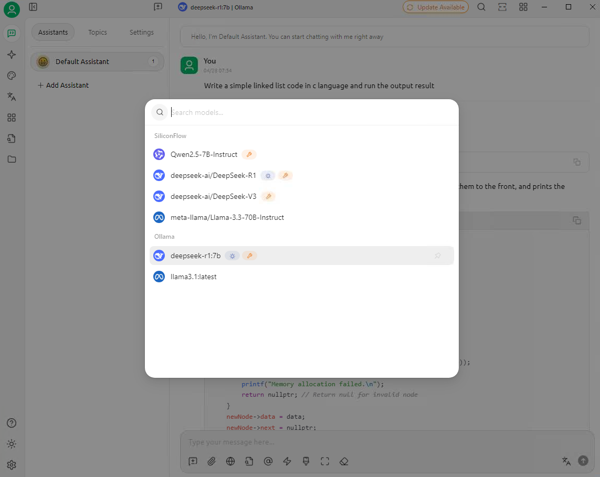Open the files folder icon in sidebar
This screenshot has height=477, width=600.
pyautogui.click(x=12, y=159)
